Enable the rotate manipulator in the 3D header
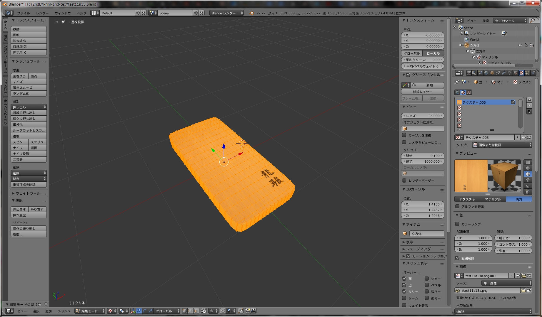Screen dimensions: 542x317 coord(145,311)
